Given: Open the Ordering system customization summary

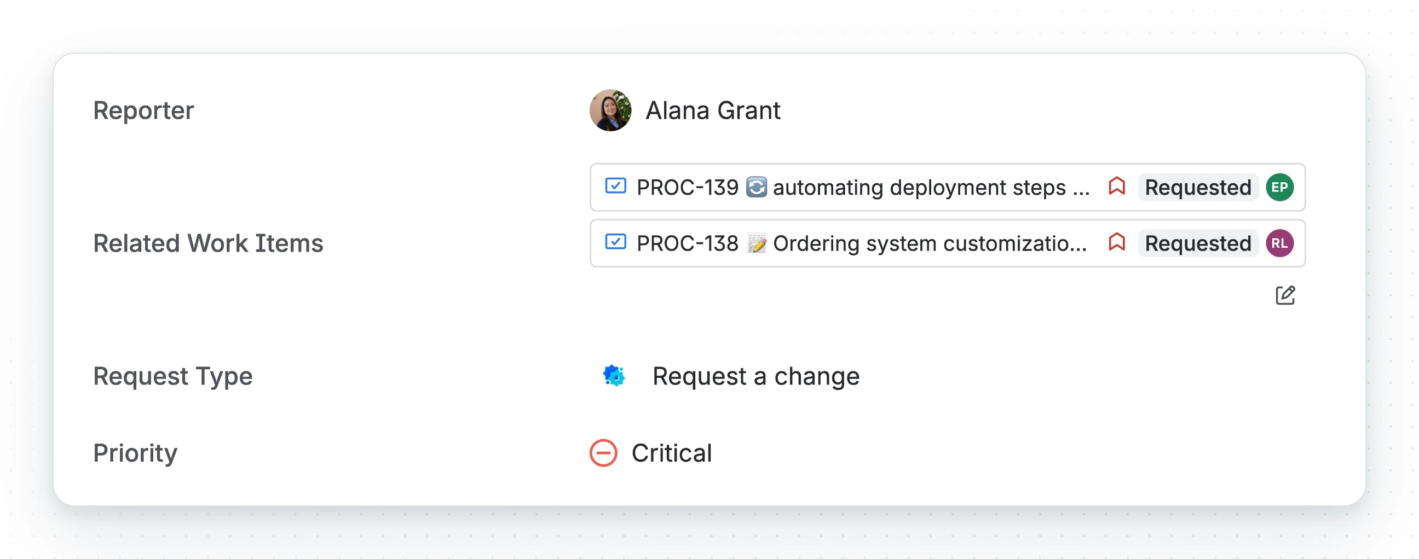Looking at the screenshot, I should point(930,243).
